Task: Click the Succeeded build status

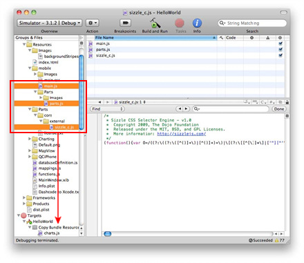Action: [260, 240]
